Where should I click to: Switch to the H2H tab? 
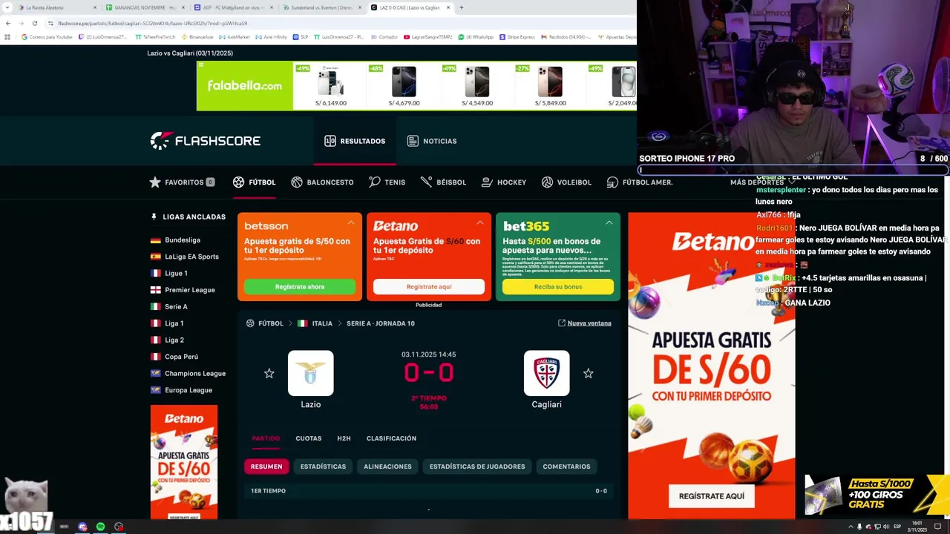click(x=344, y=438)
